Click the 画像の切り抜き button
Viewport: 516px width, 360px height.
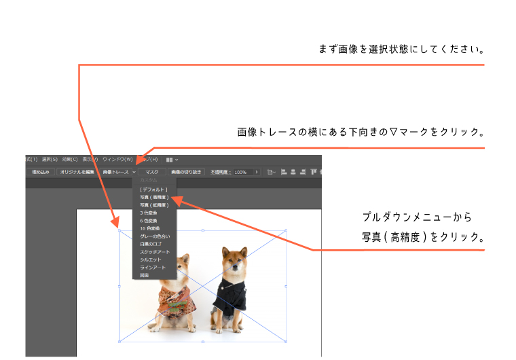point(186,172)
